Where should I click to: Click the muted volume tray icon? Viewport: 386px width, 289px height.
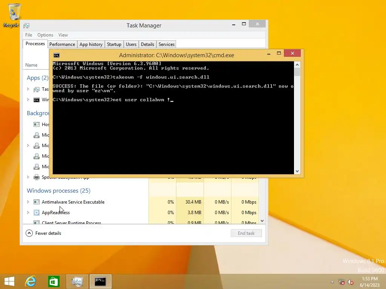pyautogui.click(x=350, y=282)
